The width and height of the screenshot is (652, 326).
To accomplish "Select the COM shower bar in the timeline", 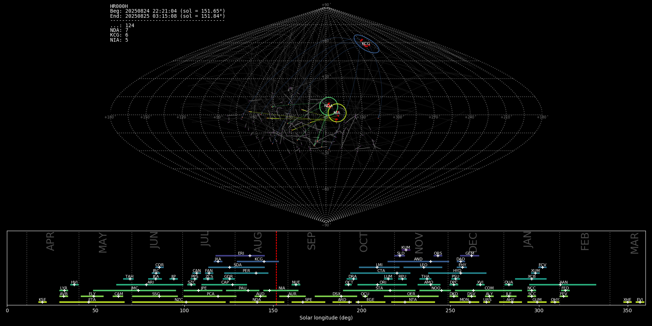I will point(488,291).
